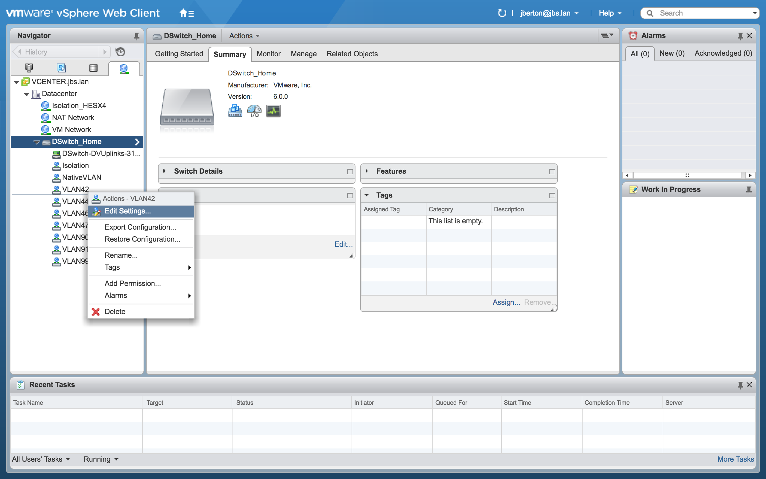Pin the Work In Progress panel
This screenshot has width=766, height=479.
pyautogui.click(x=749, y=190)
